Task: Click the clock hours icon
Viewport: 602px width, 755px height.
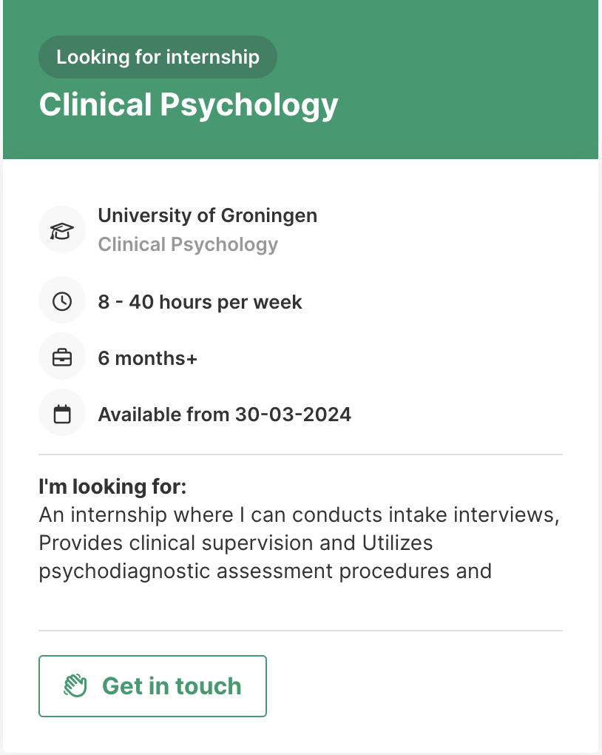Action: (x=62, y=301)
